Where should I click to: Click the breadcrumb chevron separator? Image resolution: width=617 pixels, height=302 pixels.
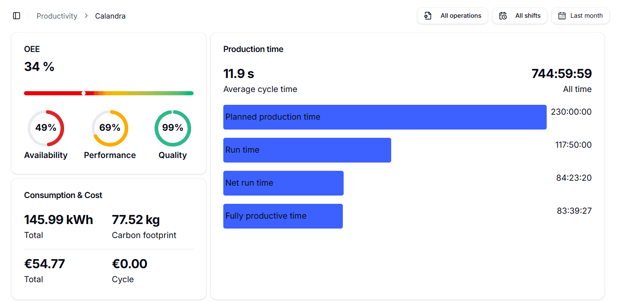pos(86,16)
